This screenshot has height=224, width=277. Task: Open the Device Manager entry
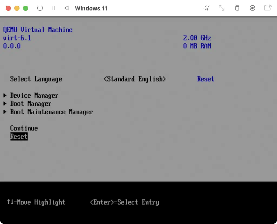[x=34, y=95]
